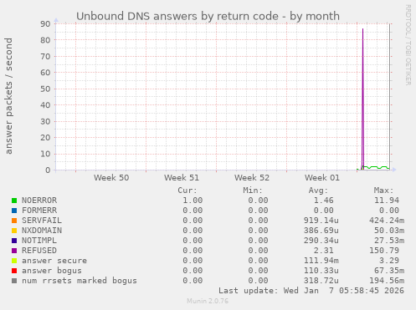Select the answer secure legend label
This screenshot has width=416, height=310.
pos(54,261)
